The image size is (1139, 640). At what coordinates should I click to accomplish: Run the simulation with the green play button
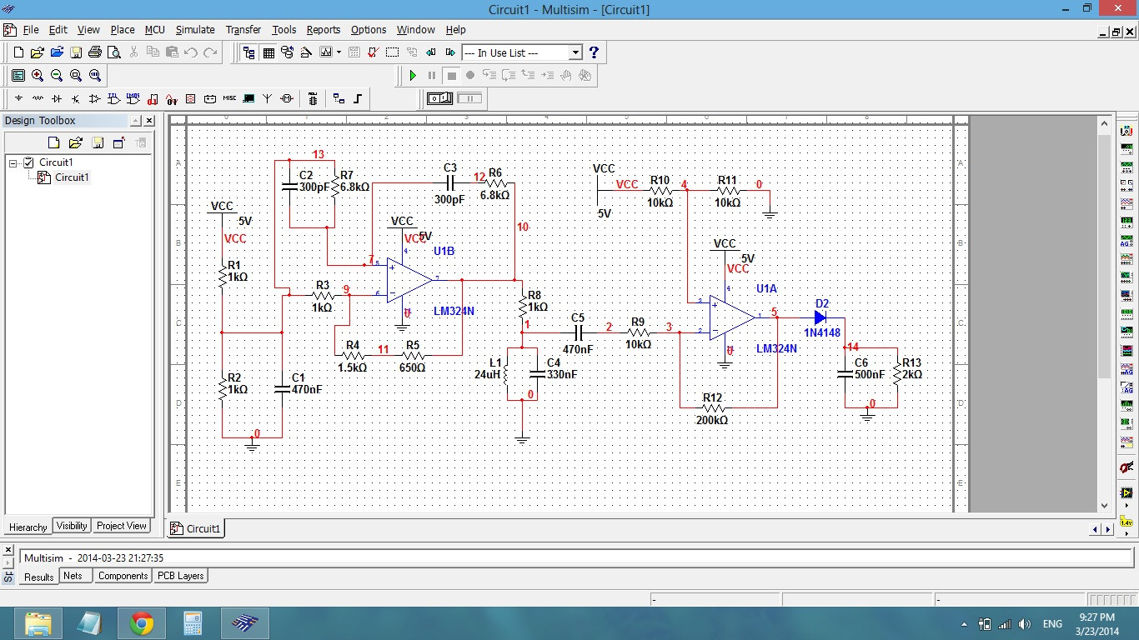coord(414,75)
